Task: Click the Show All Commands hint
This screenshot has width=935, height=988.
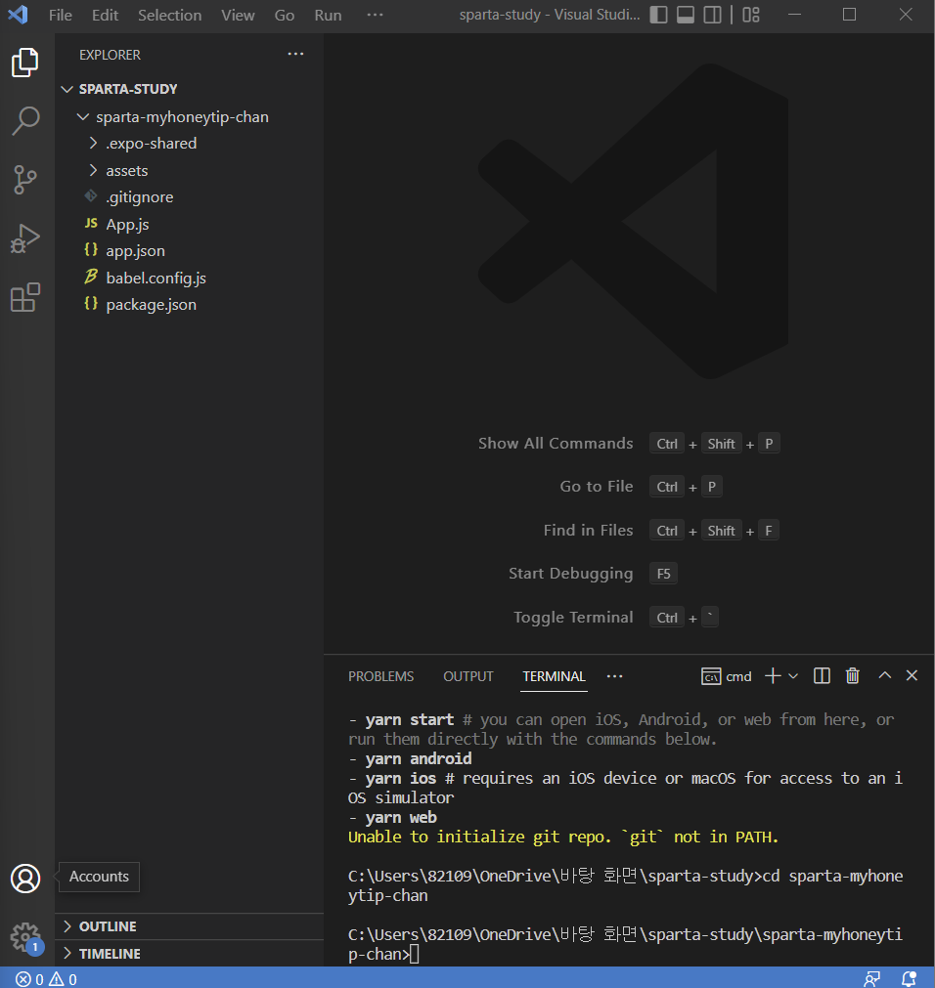Action: 556,444
